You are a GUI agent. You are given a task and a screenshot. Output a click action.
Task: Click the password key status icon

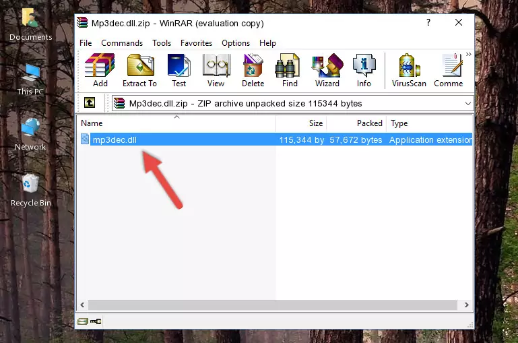click(96, 321)
